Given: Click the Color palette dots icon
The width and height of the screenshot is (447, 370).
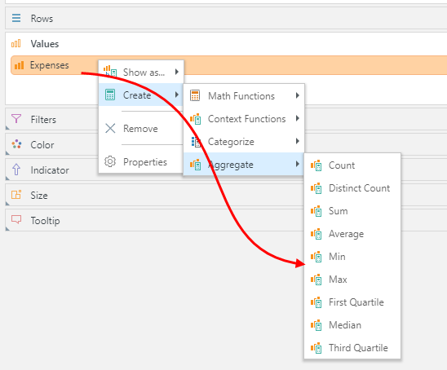Looking at the screenshot, I should click(16, 144).
